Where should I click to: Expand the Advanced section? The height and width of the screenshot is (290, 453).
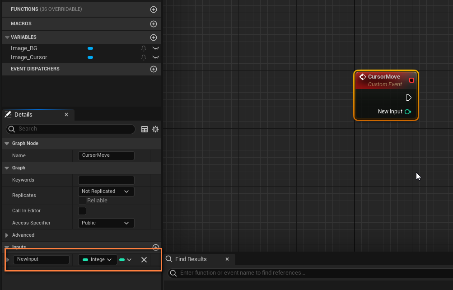pyautogui.click(x=7, y=235)
